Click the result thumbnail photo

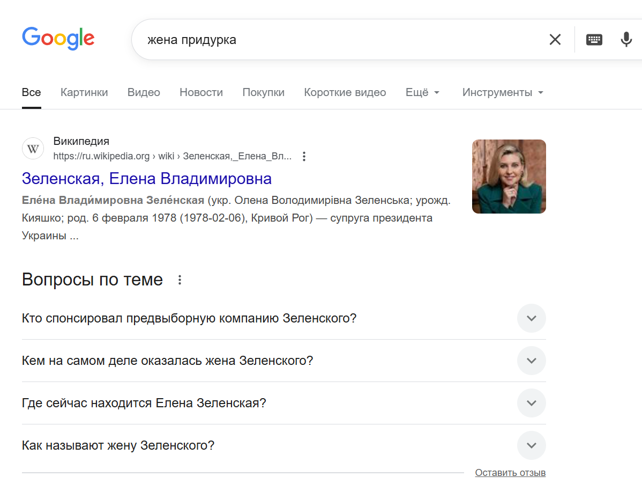click(x=509, y=177)
